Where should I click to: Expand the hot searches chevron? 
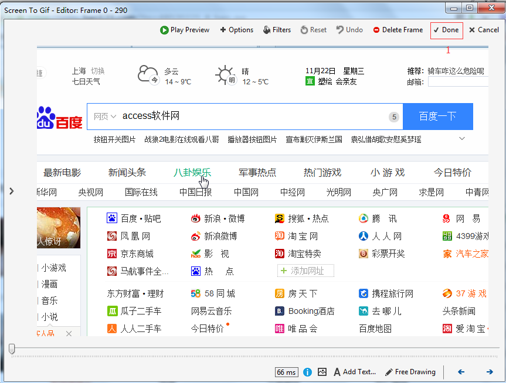[x=462, y=139]
